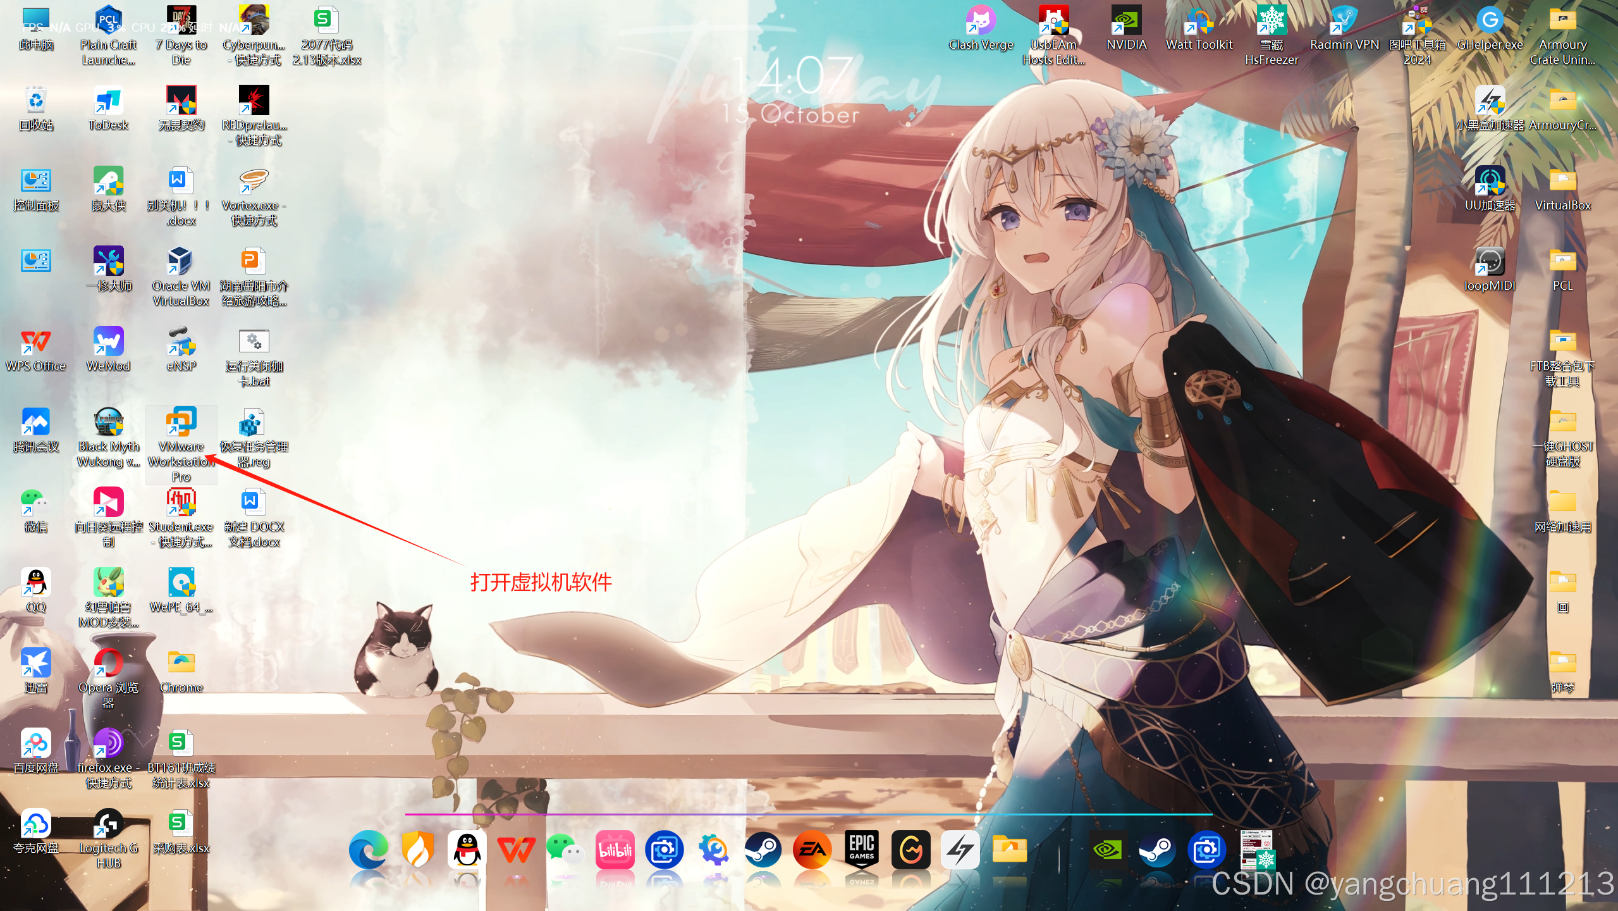The height and width of the screenshot is (911, 1618).
Task: Open the UsbEAm Hosts Editor icon
Action: [x=1054, y=36]
